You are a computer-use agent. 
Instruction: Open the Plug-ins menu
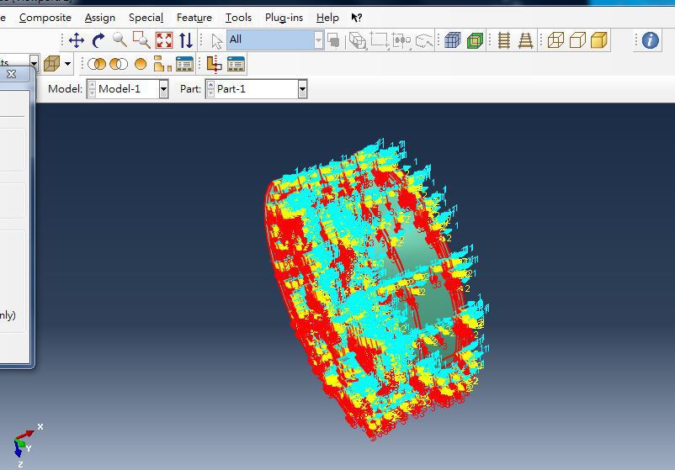click(284, 17)
